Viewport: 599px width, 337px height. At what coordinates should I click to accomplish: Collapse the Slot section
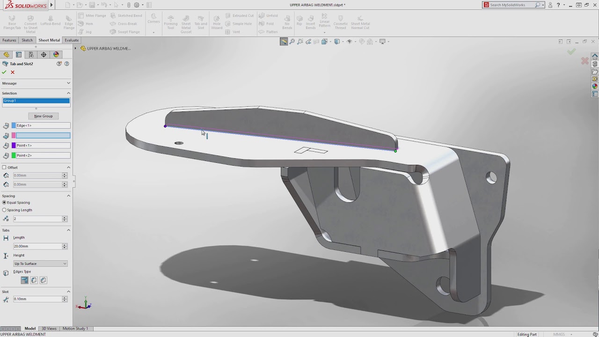pyautogui.click(x=68, y=292)
